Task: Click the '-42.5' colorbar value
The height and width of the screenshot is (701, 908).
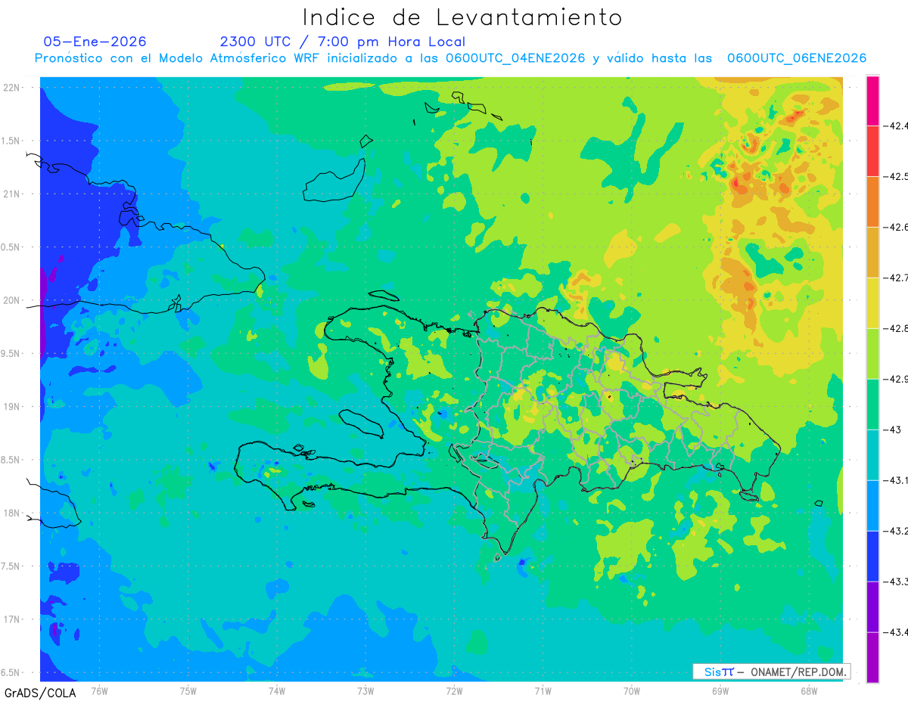Action: pyautogui.click(x=894, y=176)
